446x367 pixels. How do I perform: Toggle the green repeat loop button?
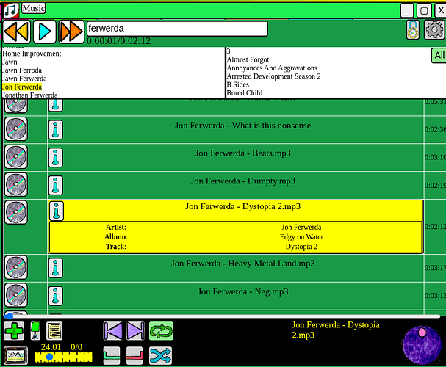(161, 331)
